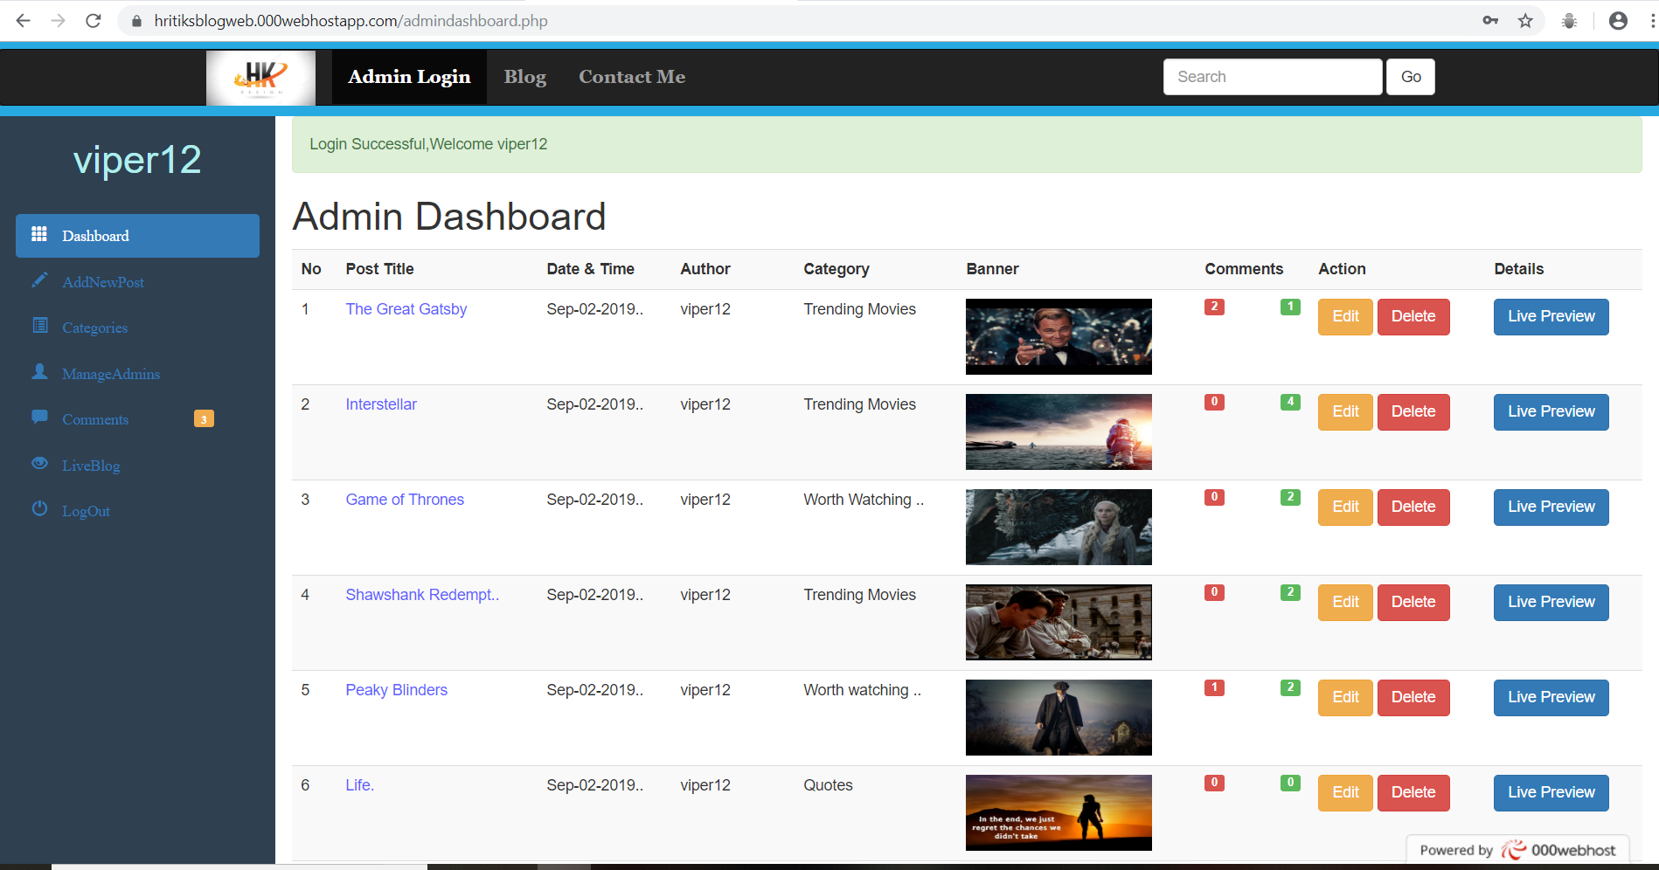1659x870 pixels.
Task: Open the Blog nav item
Action: tap(525, 77)
